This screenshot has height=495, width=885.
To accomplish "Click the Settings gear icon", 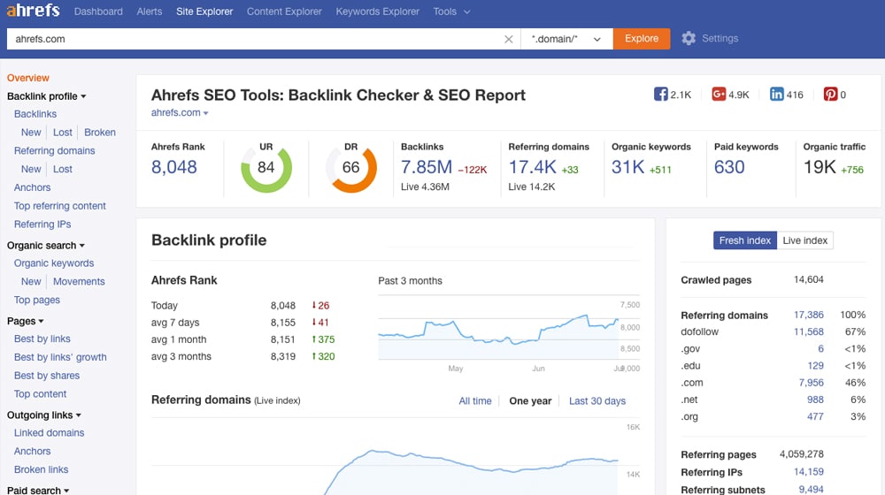I will coord(688,38).
